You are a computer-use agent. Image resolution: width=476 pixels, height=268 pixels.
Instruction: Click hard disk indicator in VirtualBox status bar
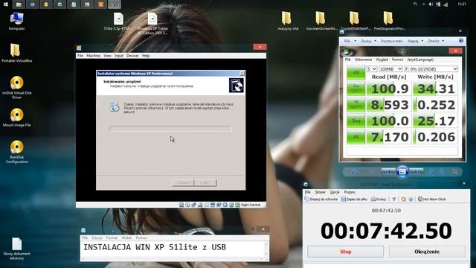coord(181,205)
